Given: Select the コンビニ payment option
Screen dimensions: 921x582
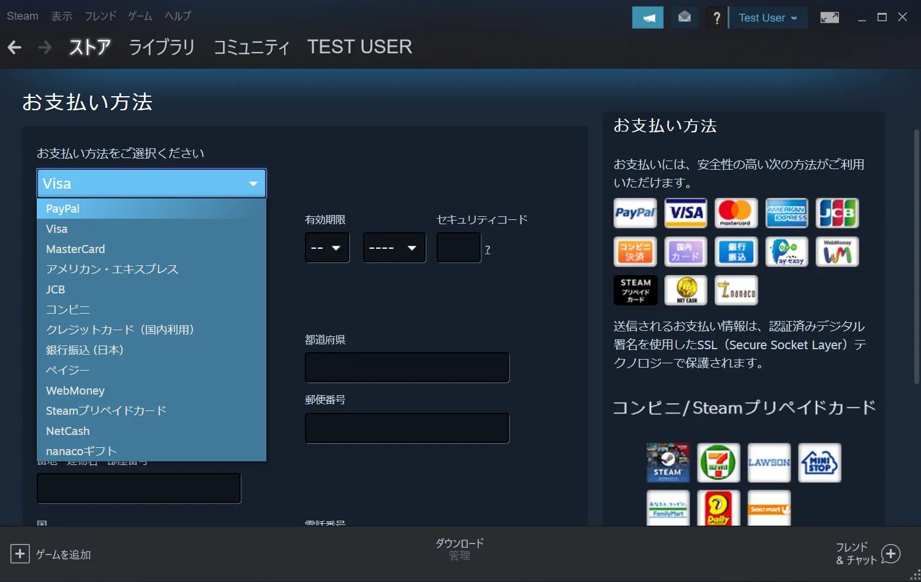Looking at the screenshot, I should [x=151, y=309].
